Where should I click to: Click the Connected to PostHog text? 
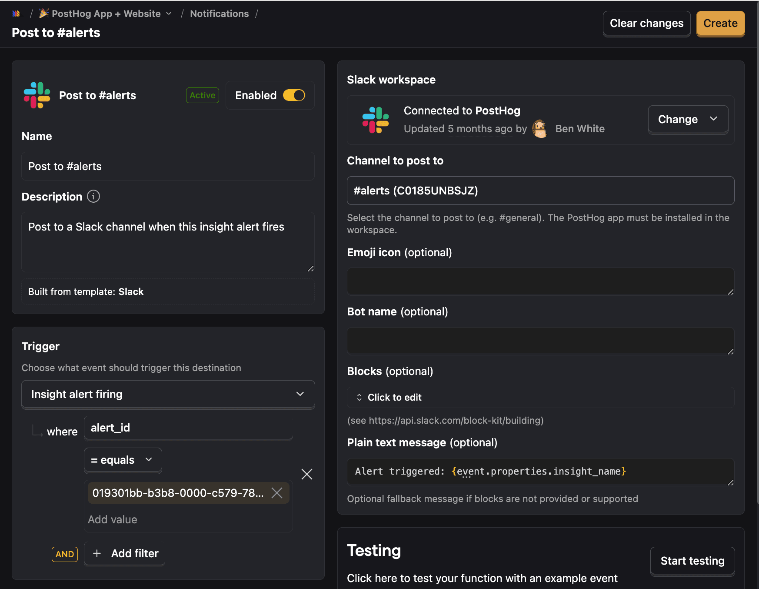point(462,110)
